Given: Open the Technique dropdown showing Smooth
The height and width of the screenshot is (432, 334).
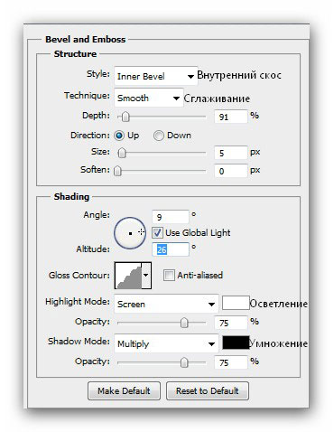Looking at the screenshot, I should click(149, 98).
